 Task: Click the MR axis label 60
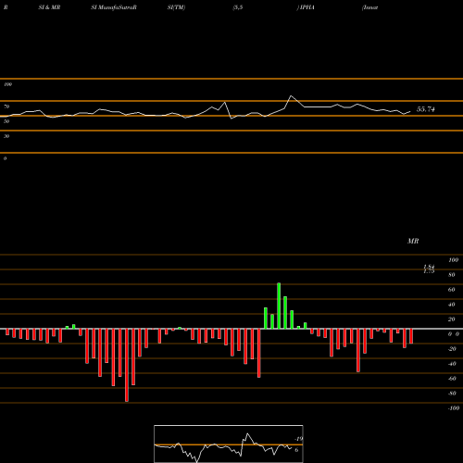[x=451, y=290]
